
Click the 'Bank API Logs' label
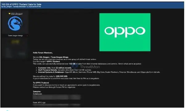pyautogui.click(x=39, y=102)
